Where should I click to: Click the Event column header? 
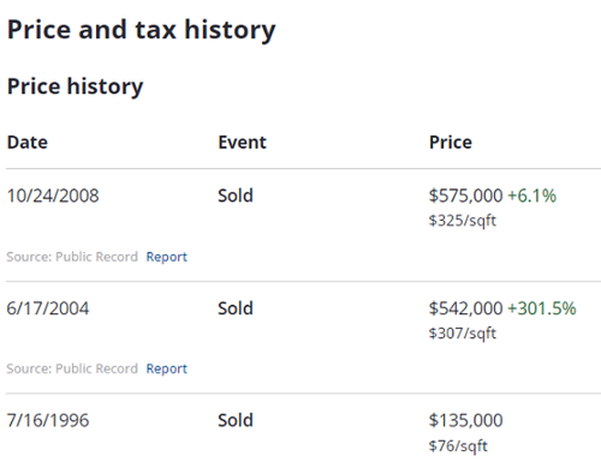point(242,142)
